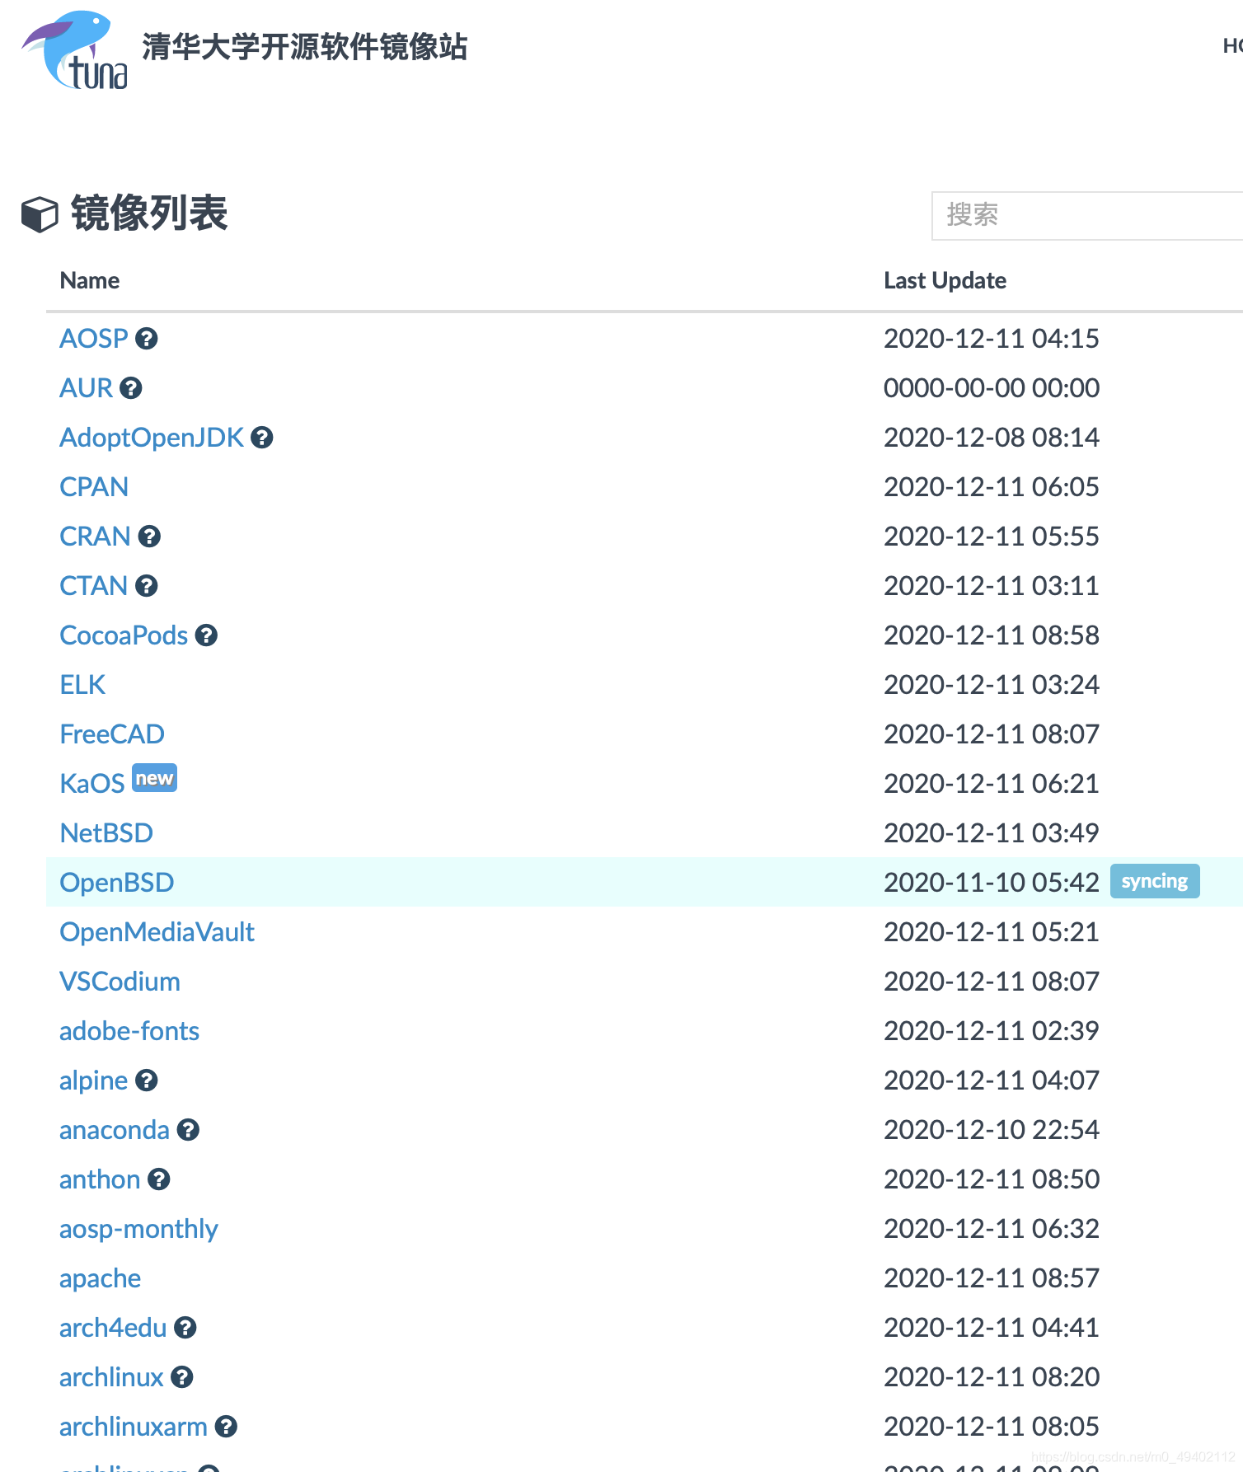
Task: Open the FreeCAD mirror link
Action: [x=112, y=734]
